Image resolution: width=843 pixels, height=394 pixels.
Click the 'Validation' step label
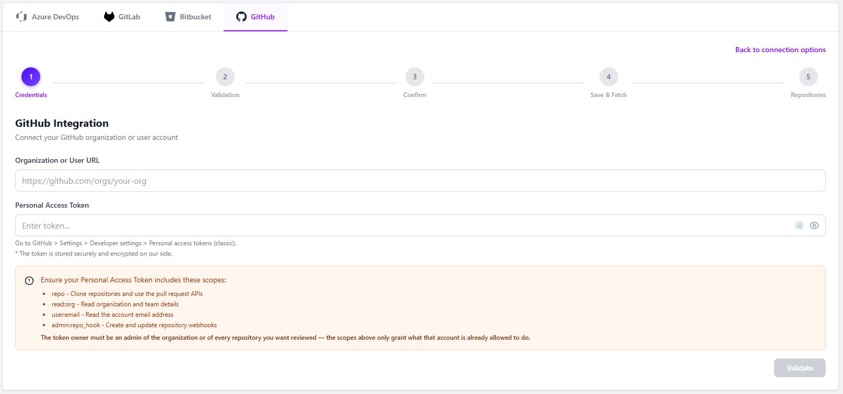225,95
